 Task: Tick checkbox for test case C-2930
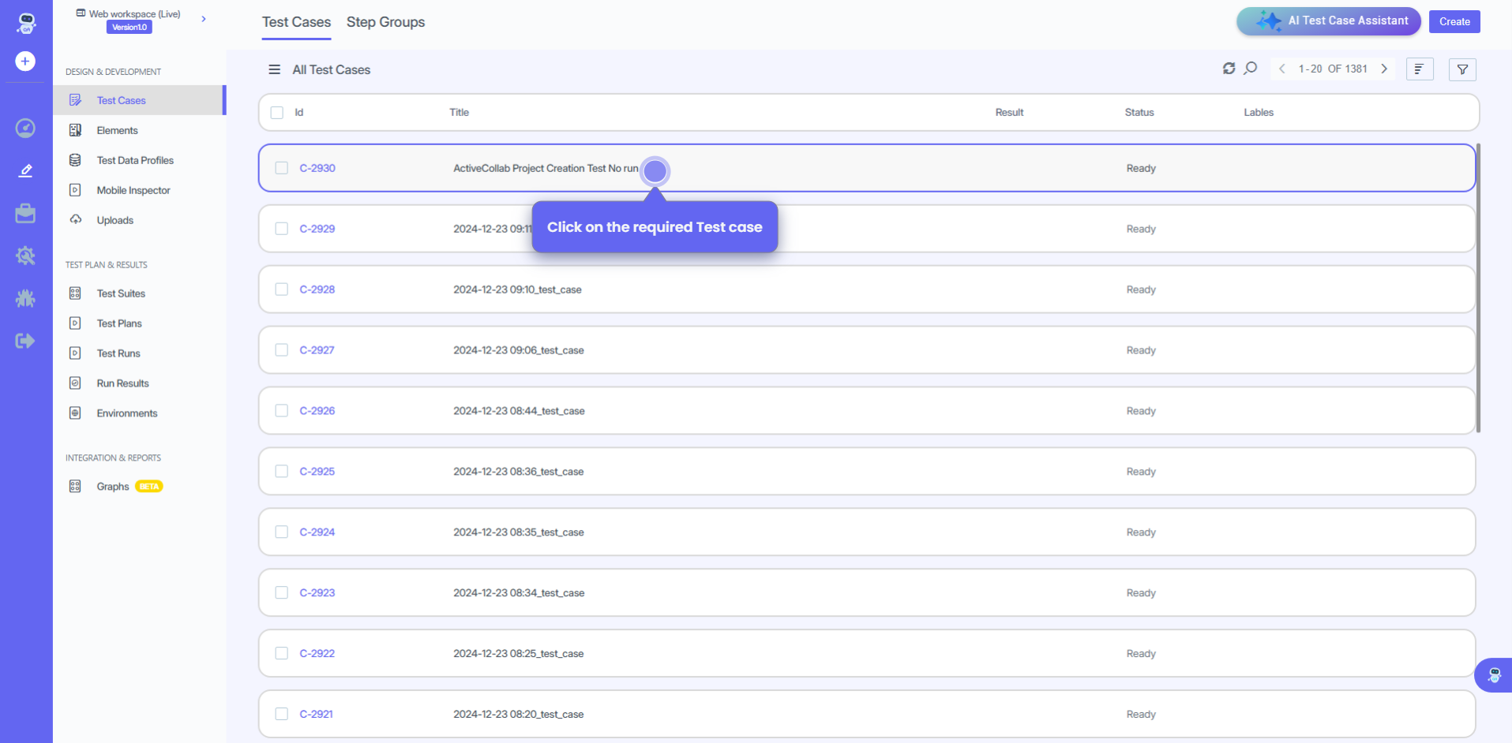(282, 168)
